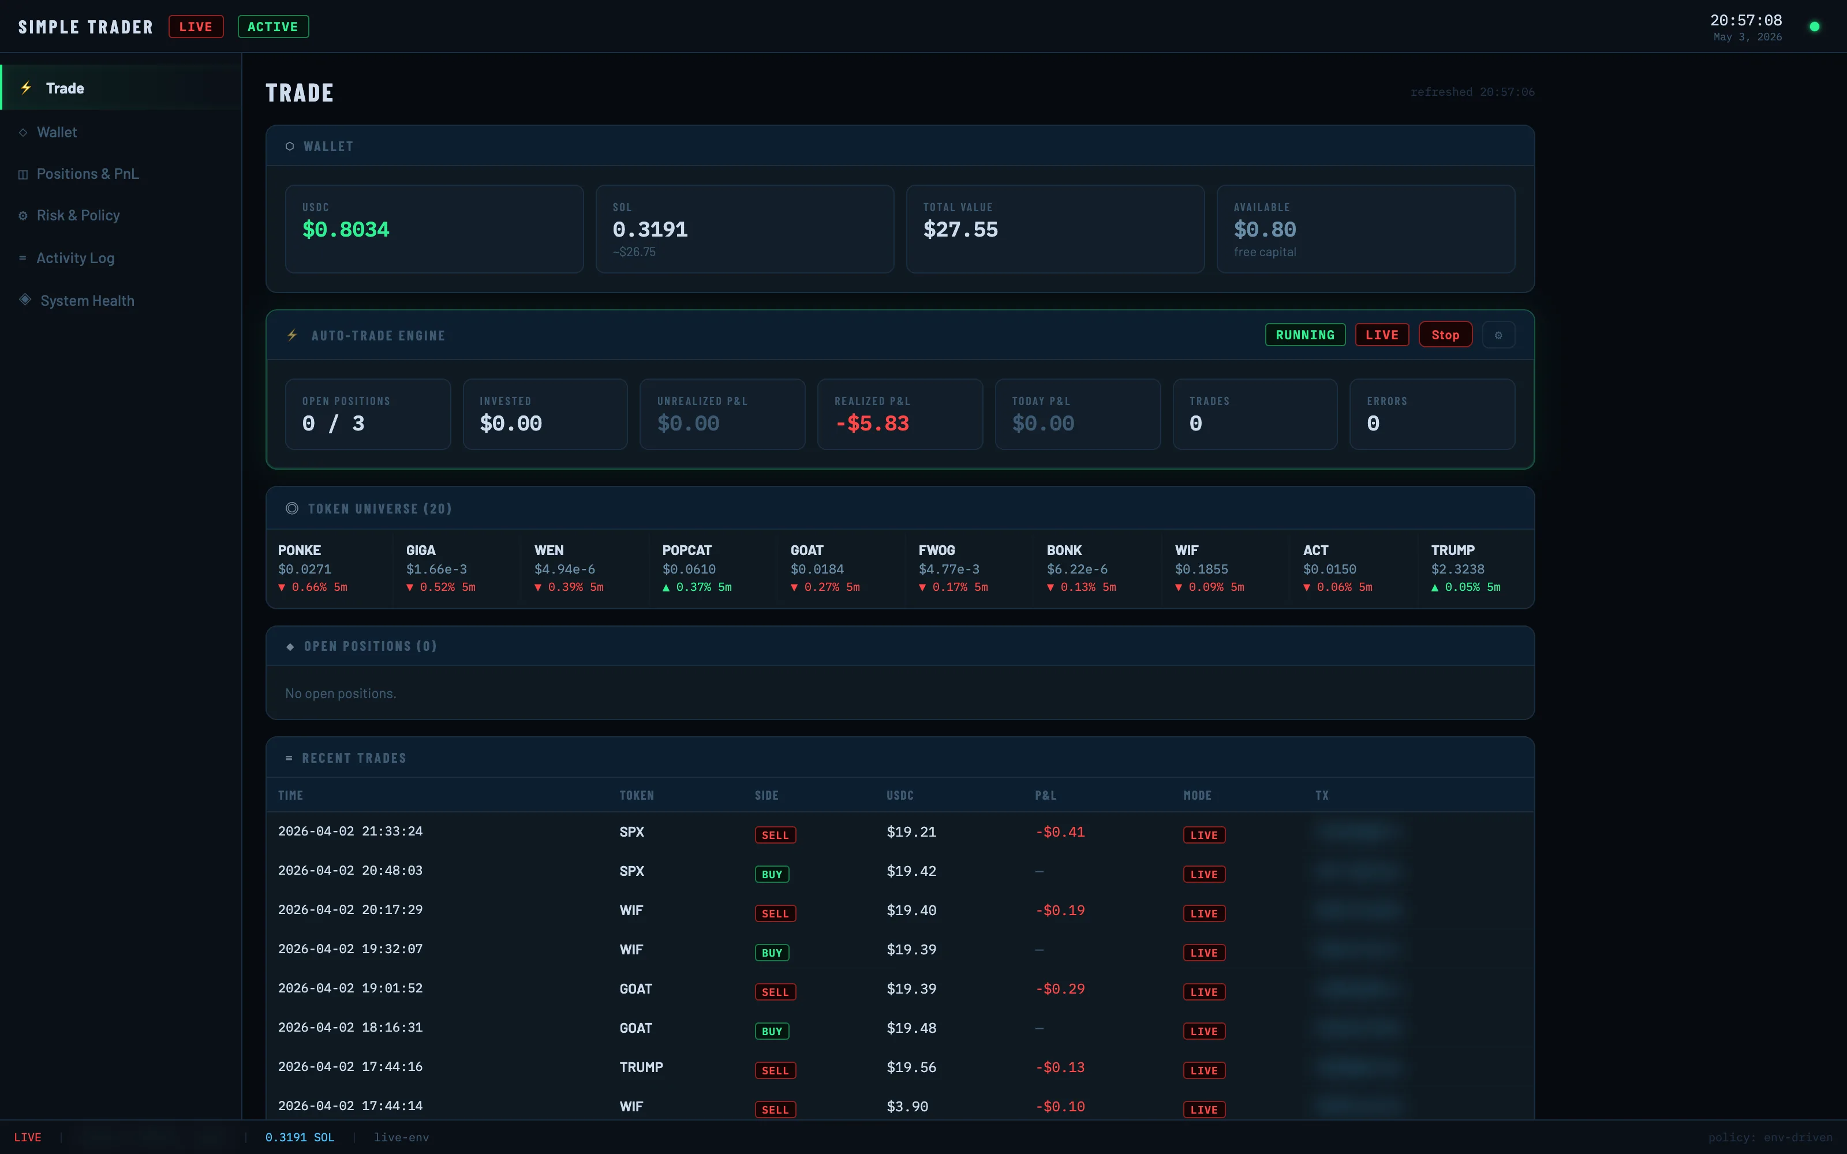Click the Token Universe circle icon
This screenshot has width=1847, height=1154.
point(291,508)
